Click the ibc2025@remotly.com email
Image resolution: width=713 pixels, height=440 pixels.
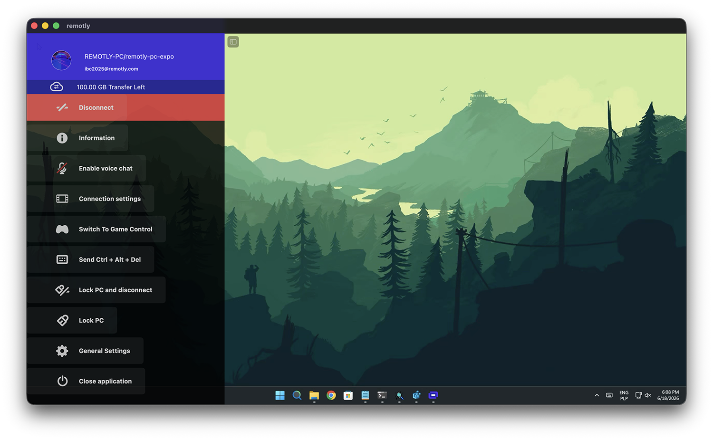tap(111, 69)
